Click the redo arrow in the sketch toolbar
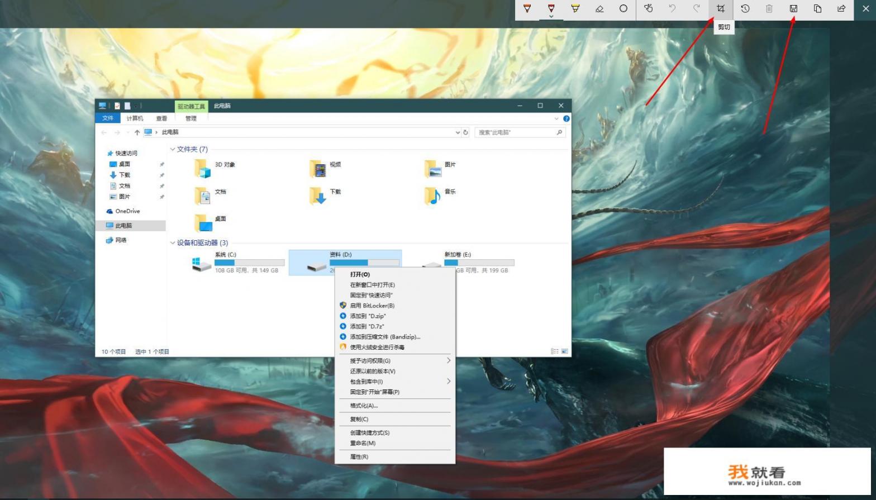The height and width of the screenshot is (500, 876). click(x=697, y=8)
